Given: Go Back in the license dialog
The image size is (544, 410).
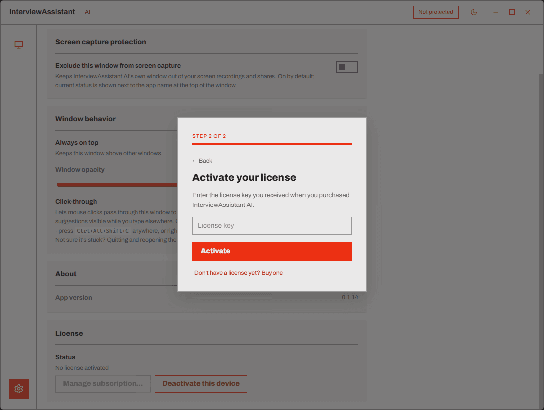Looking at the screenshot, I should pyautogui.click(x=202, y=161).
